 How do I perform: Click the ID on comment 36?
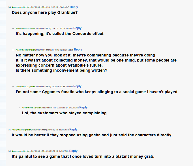(x=62, y=151)
